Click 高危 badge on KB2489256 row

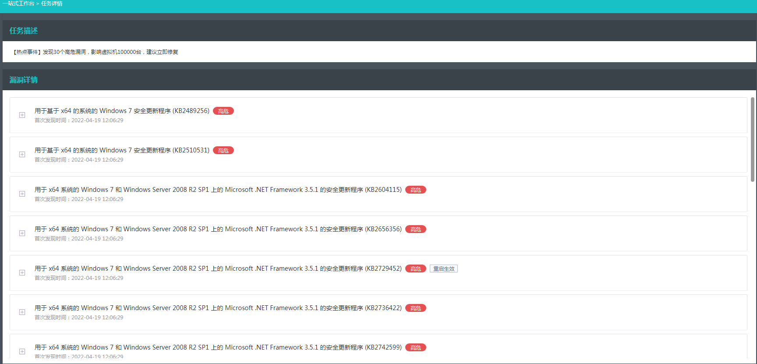pyautogui.click(x=223, y=111)
